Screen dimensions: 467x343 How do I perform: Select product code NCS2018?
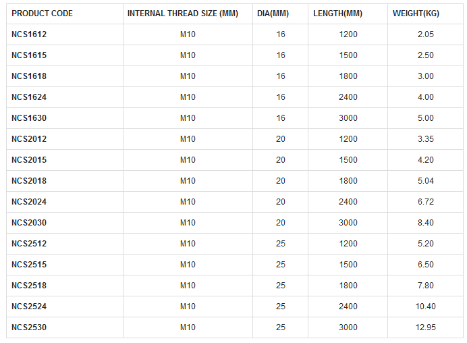[29, 181]
